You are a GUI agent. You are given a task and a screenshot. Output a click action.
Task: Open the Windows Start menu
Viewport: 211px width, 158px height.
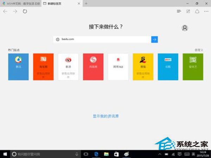click(5, 154)
